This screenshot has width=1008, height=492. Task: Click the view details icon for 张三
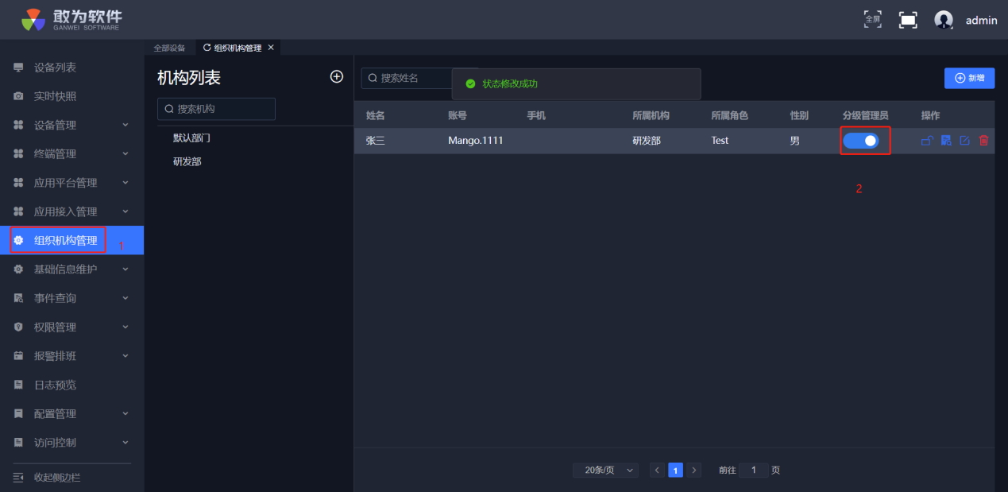[945, 141]
